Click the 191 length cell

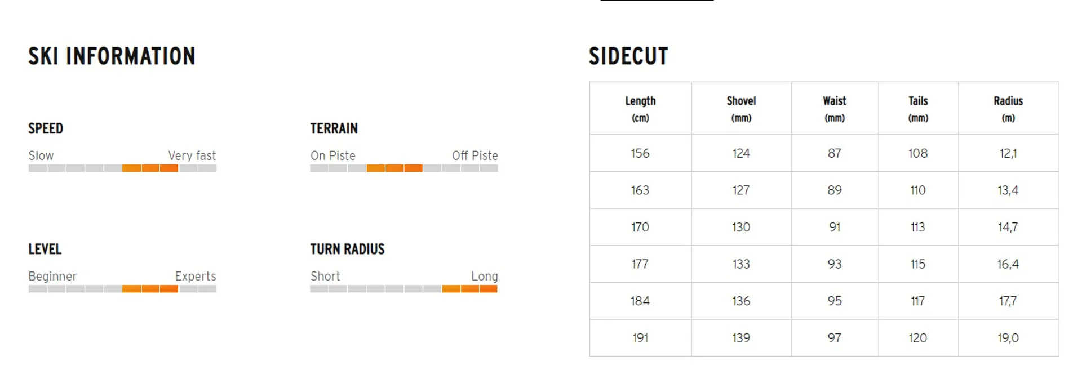tap(640, 338)
